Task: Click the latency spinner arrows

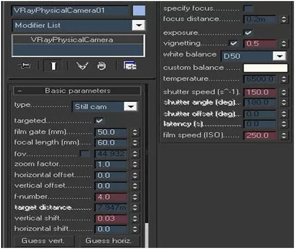Action: tap(284, 124)
